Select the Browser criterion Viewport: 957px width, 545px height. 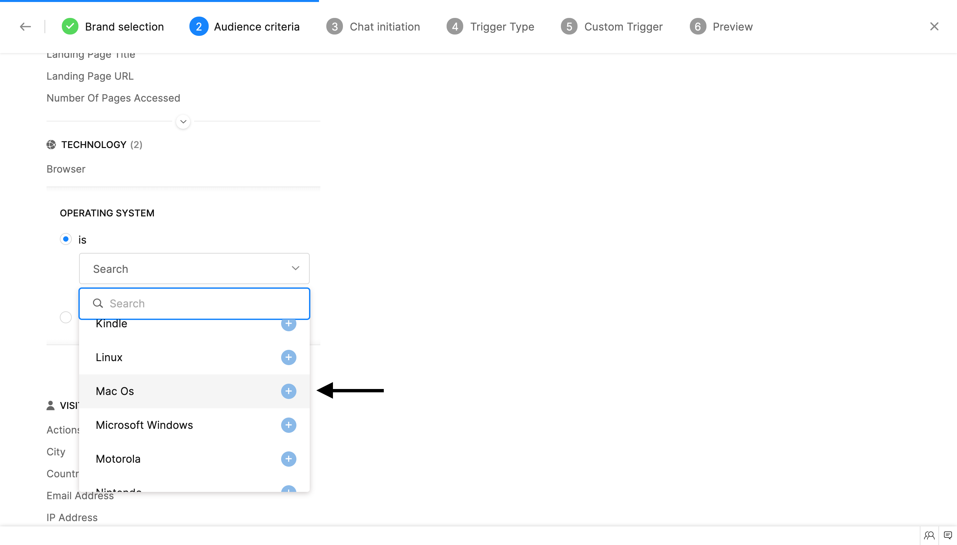(x=66, y=169)
